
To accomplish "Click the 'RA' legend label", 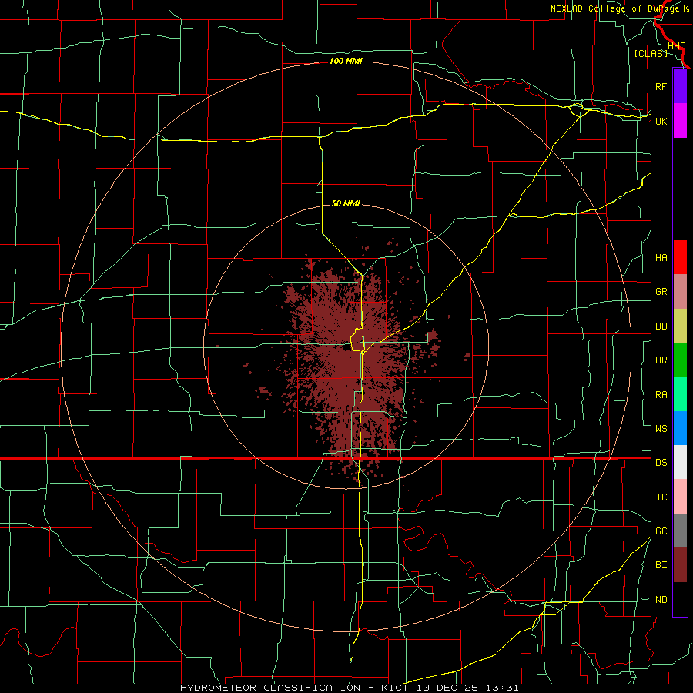I will pyautogui.click(x=661, y=395).
